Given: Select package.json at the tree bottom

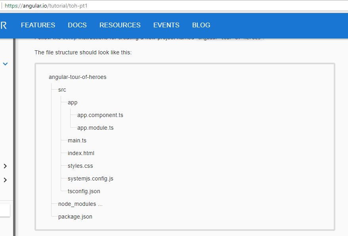Looking at the screenshot, I should [x=75, y=217].
